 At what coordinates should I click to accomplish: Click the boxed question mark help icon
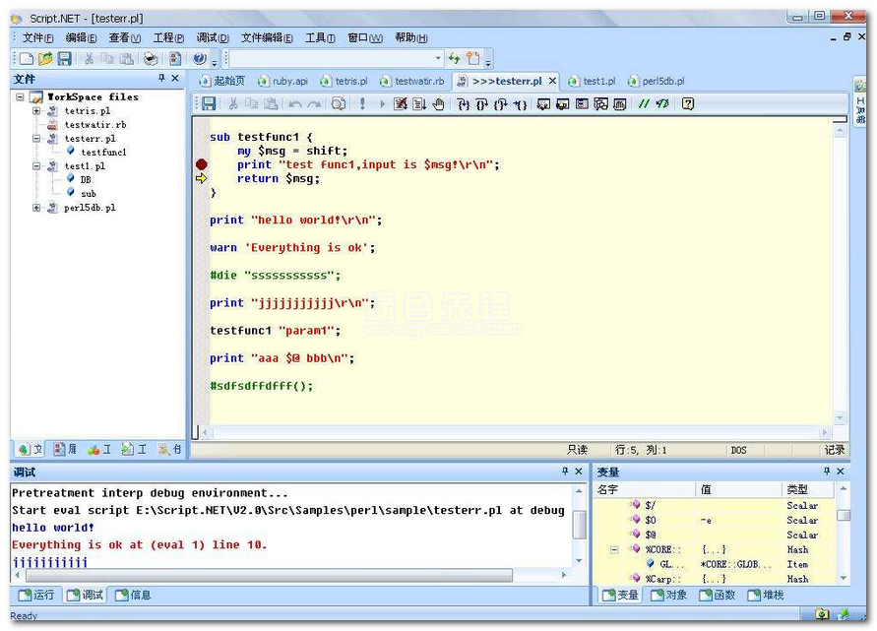click(688, 103)
